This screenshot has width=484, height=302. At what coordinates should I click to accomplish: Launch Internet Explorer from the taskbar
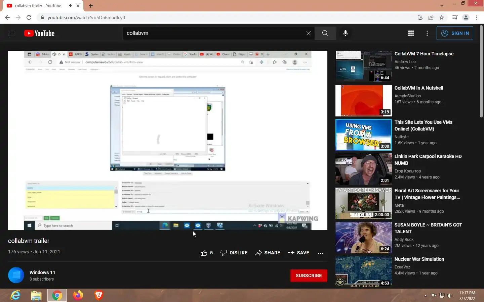pos(15,295)
